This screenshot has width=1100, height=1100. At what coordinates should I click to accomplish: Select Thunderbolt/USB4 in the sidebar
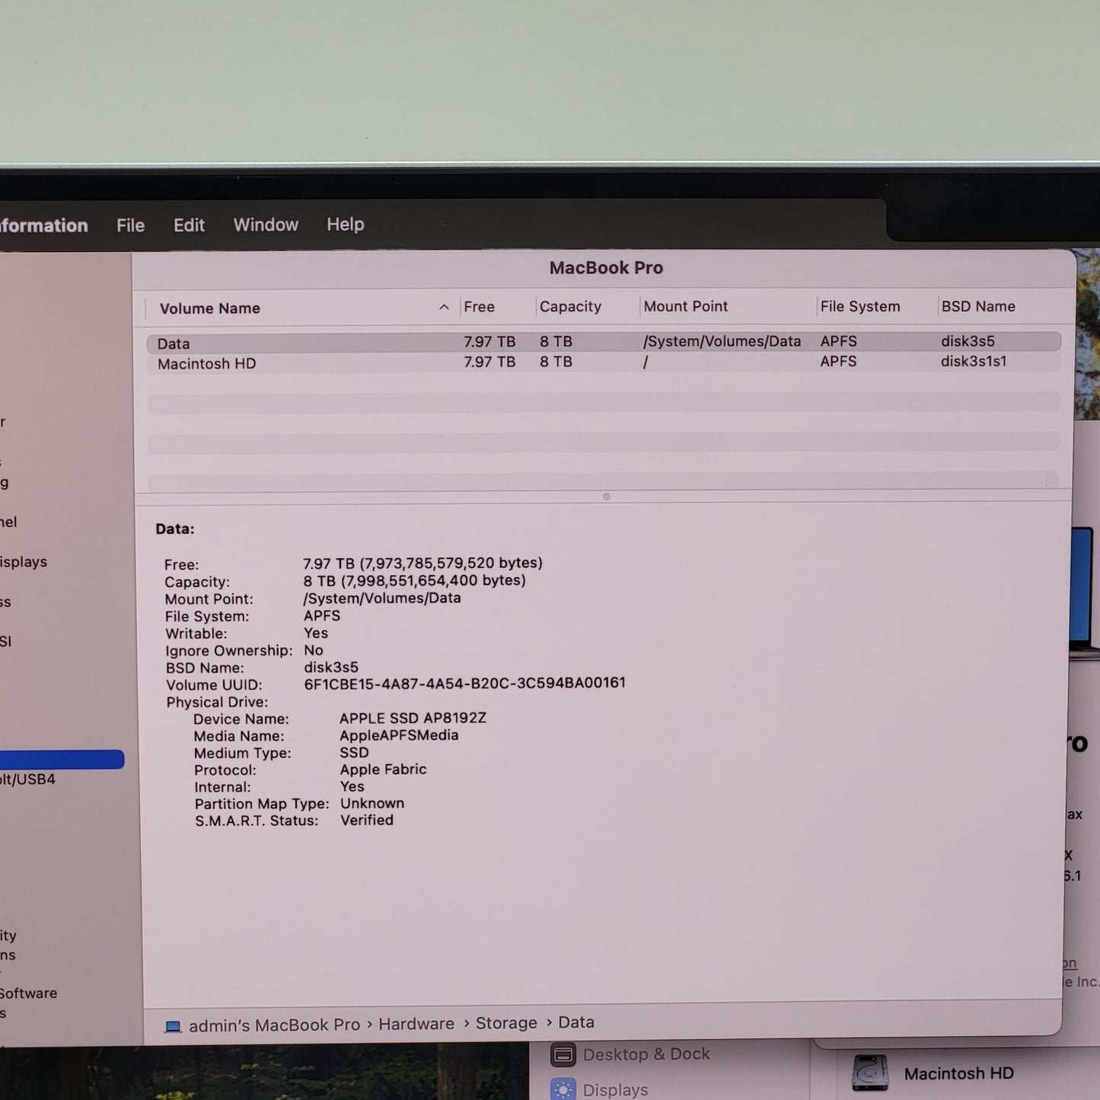click(27, 780)
